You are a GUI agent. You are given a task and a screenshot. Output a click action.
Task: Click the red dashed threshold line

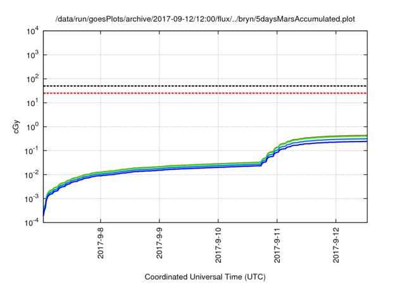205,93
